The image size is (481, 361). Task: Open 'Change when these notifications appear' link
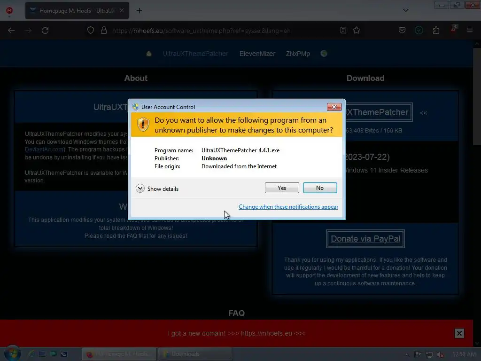(288, 207)
